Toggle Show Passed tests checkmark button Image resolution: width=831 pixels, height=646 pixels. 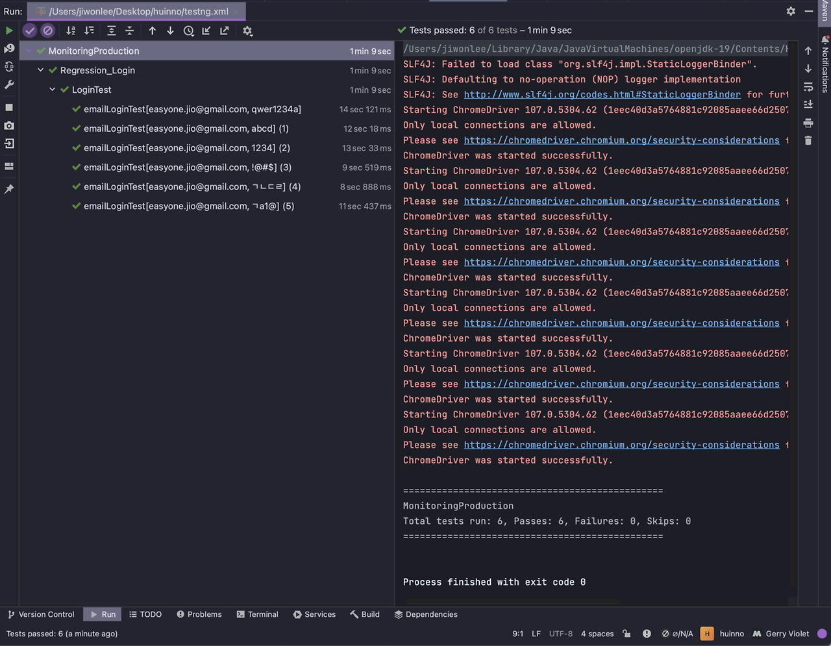30,31
